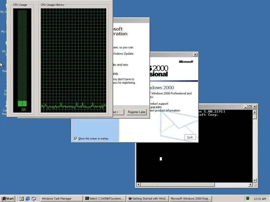Click the CPU Usage History graph
The height and width of the screenshot is (202, 270).
[74, 60]
